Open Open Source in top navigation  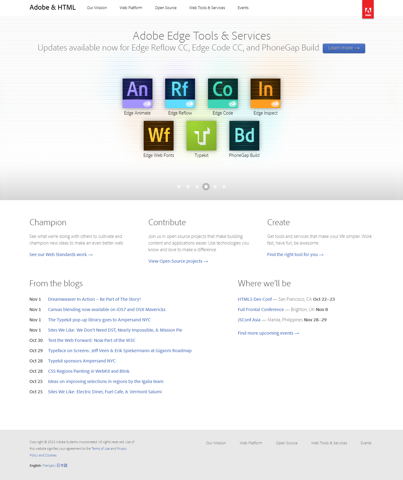[x=166, y=8]
